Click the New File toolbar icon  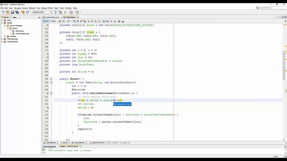(3, 12)
